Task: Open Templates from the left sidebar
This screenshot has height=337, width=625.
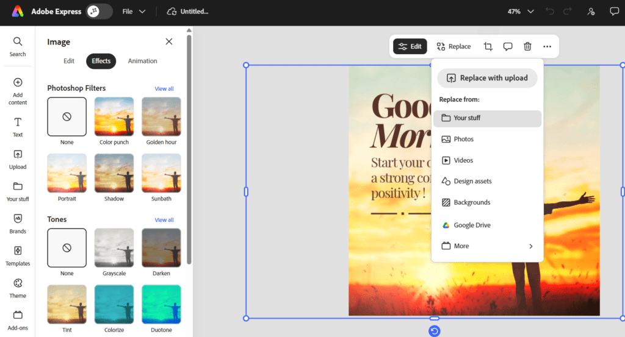Action: pyautogui.click(x=18, y=255)
